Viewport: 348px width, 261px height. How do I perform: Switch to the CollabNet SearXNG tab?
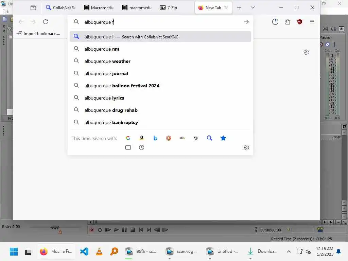61,8
